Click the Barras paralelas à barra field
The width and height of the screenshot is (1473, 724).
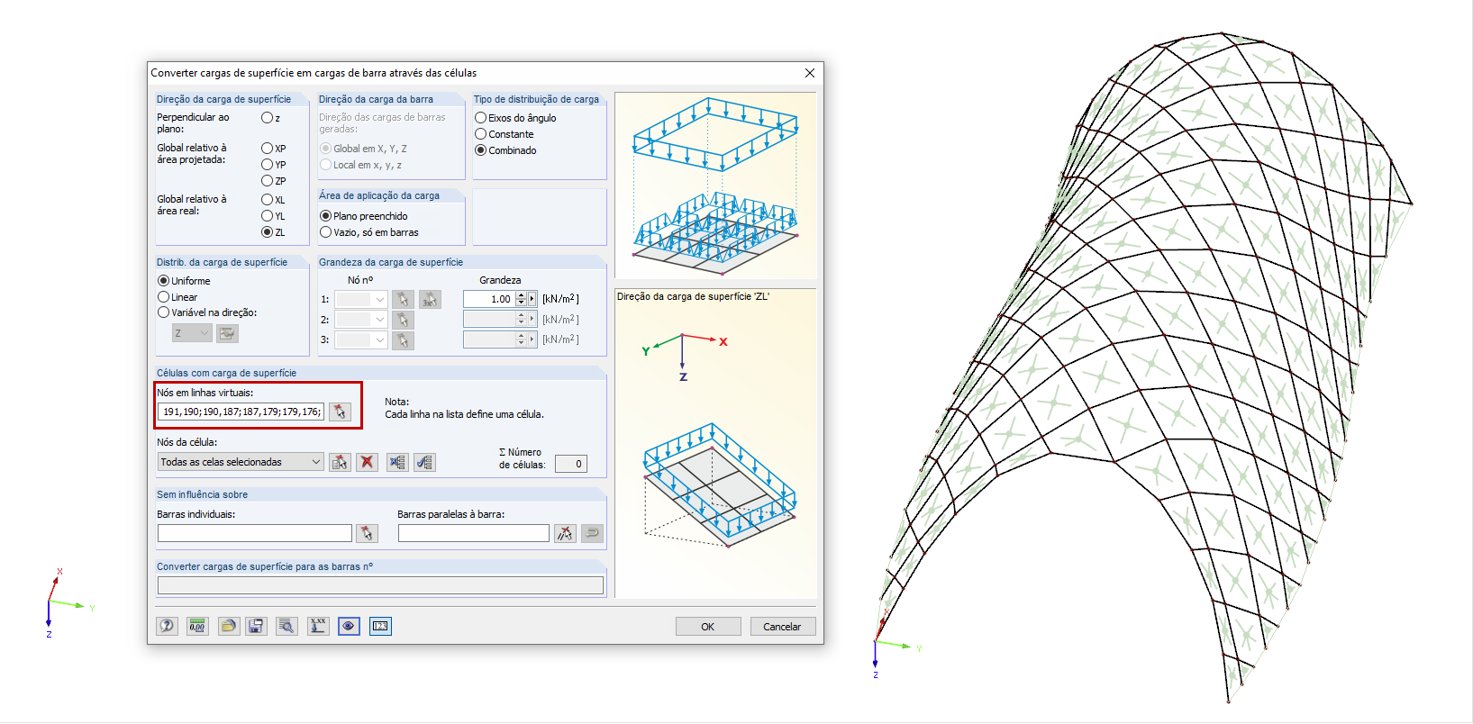(x=474, y=533)
